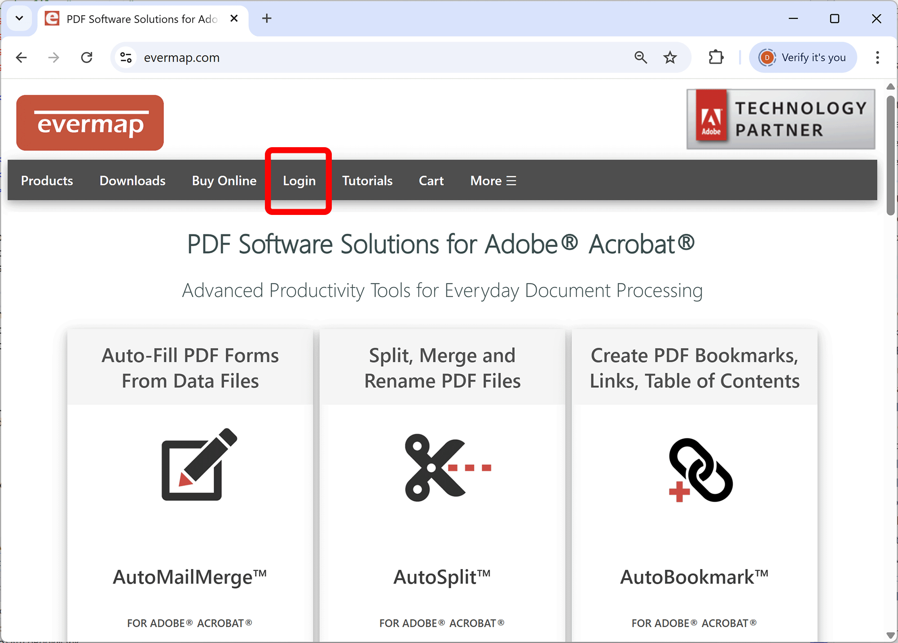The height and width of the screenshot is (643, 898).
Task: Open the tab search dropdown arrow
Action: coord(19,18)
